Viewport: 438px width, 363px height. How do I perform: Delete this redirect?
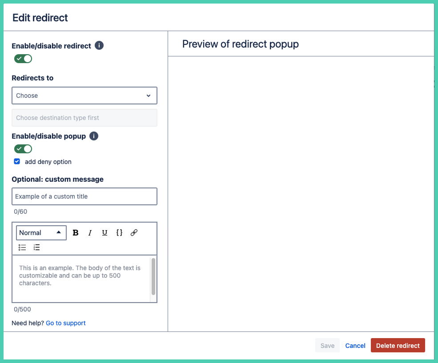(x=398, y=345)
